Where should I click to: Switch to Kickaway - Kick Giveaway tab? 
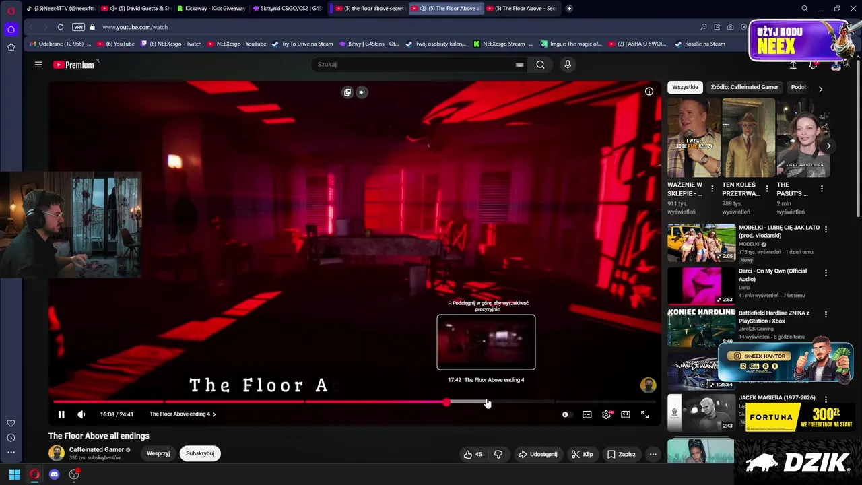(x=211, y=9)
